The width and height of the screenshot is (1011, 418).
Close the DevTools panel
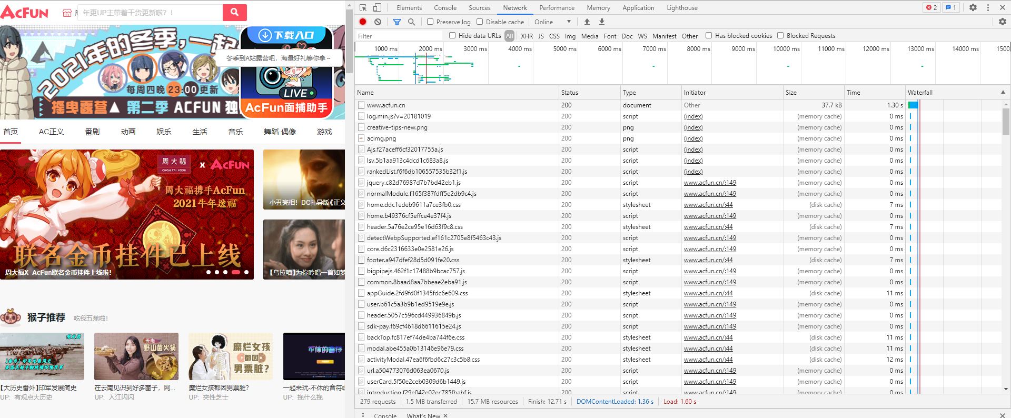[1002, 7]
